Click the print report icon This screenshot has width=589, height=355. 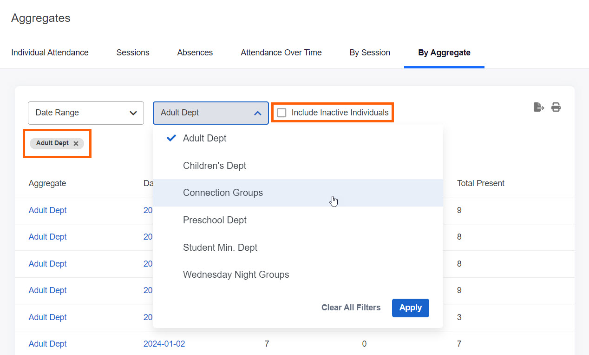556,107
